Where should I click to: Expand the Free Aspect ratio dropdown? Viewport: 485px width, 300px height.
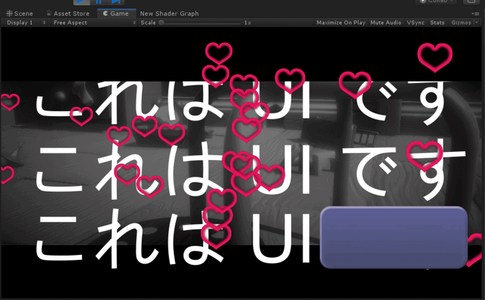click(95, 23)
